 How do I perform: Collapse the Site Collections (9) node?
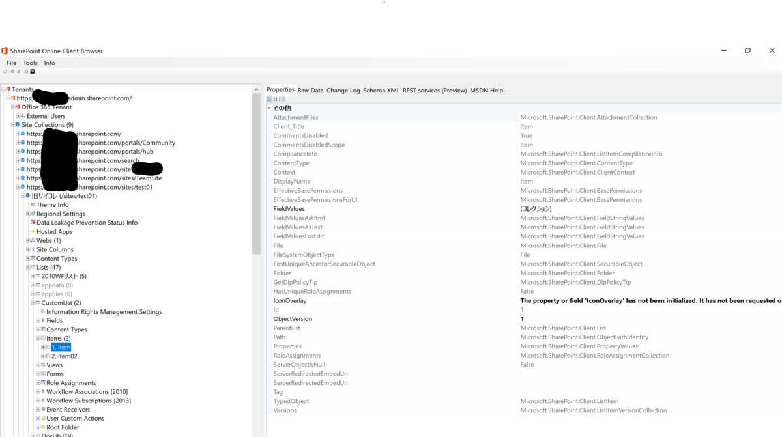(x=13, y=125)
